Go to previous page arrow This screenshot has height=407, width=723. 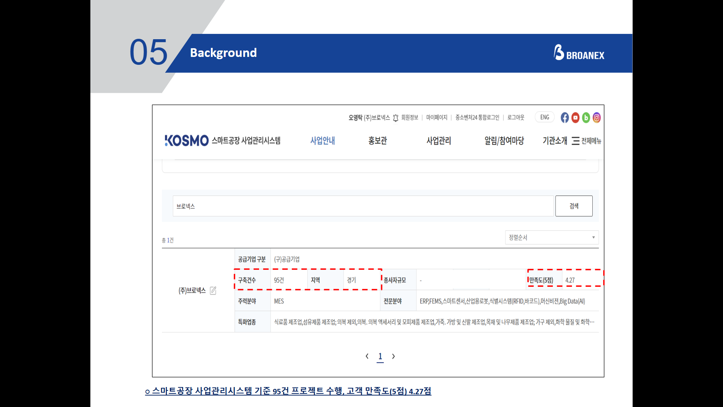point(367,356)
